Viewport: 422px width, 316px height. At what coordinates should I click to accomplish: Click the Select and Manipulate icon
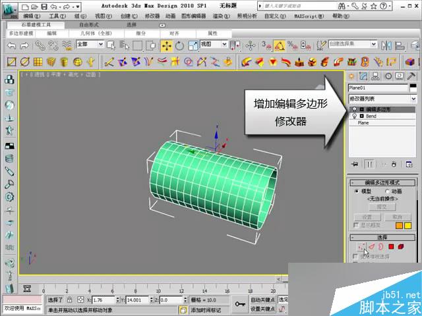point(251,45)
